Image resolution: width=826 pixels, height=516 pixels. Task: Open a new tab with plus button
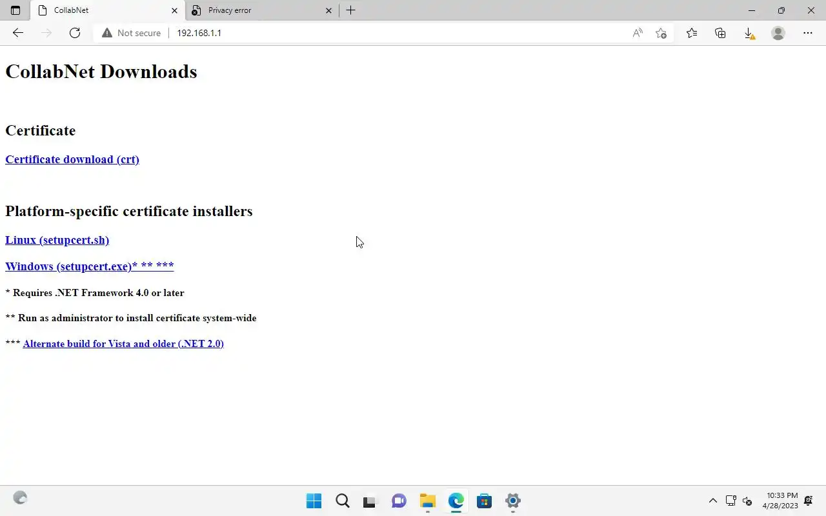pos(351,10)
